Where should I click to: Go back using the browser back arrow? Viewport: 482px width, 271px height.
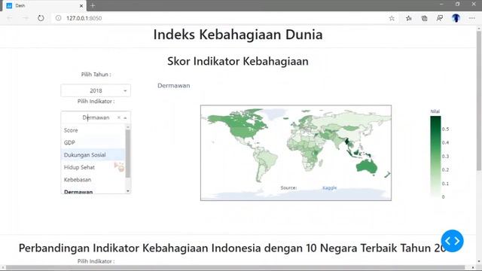coord(10,18)
